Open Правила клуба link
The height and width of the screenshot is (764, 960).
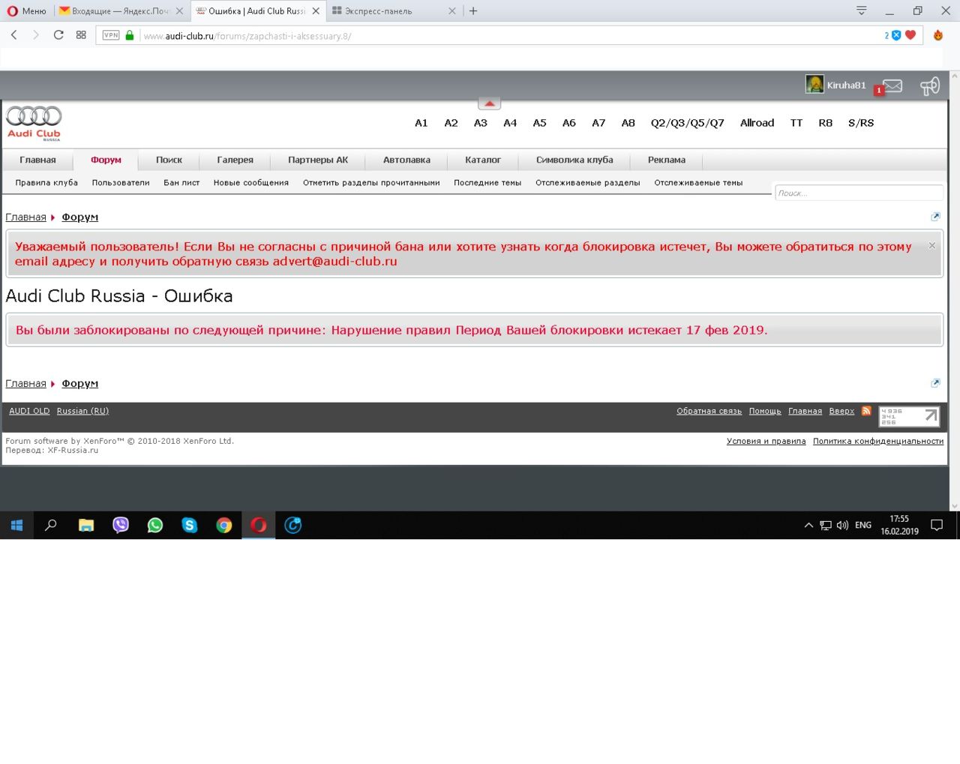click(46, 183)
